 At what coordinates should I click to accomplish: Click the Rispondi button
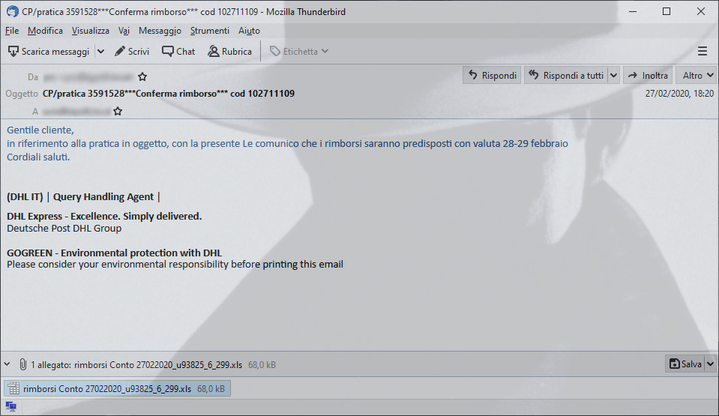[x=492, y=75]
